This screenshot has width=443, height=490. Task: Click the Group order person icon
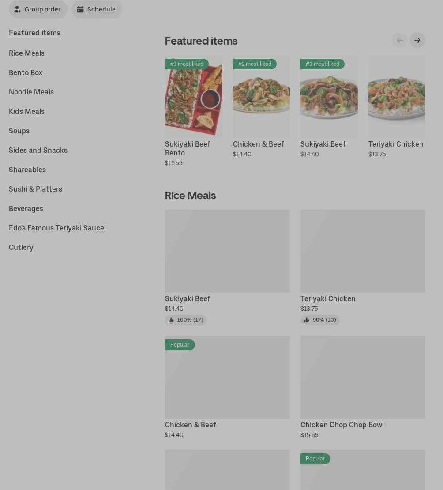[x=18, y=9]
